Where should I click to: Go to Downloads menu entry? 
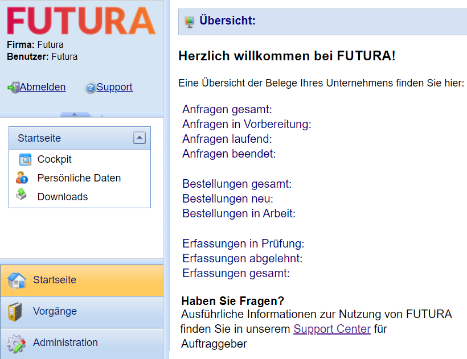(x=63, y=196)
